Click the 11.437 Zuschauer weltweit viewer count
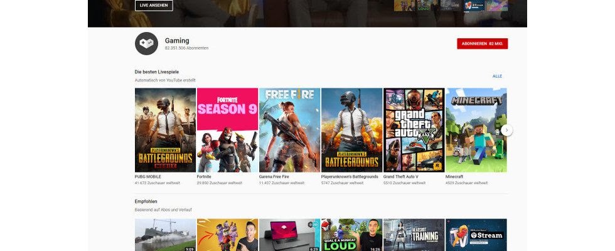Viewport: 615px width, 251px height. click(282, 183)
